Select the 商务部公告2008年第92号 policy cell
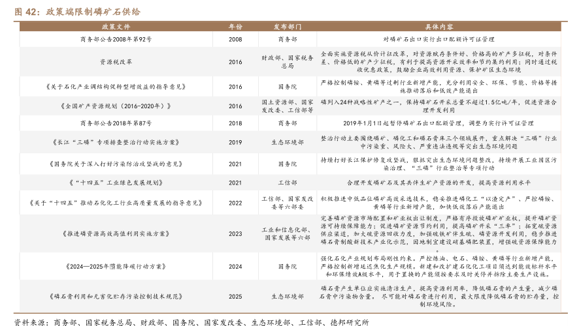 pos(116,39)
